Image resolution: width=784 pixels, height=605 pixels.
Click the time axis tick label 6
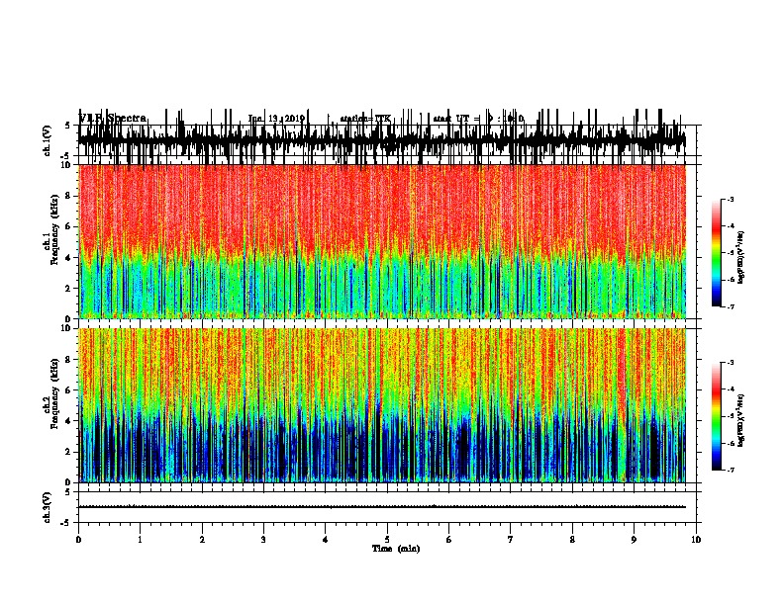click(x=449, y=540)
